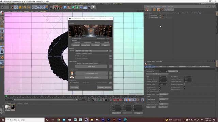Add a Cube primitive object

[x=65, y=7]
